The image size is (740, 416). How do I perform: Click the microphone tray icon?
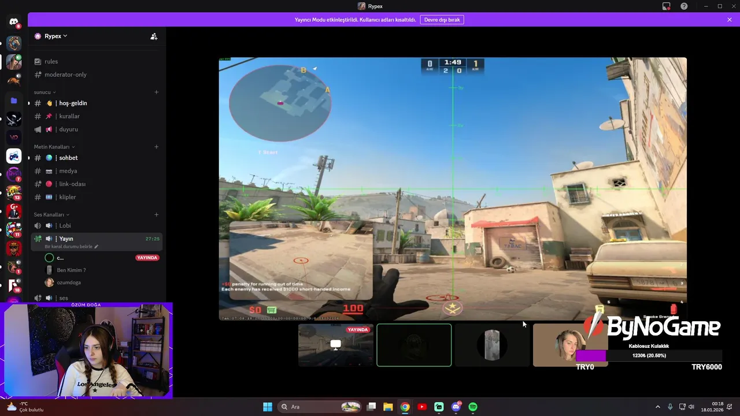(670, 407)
